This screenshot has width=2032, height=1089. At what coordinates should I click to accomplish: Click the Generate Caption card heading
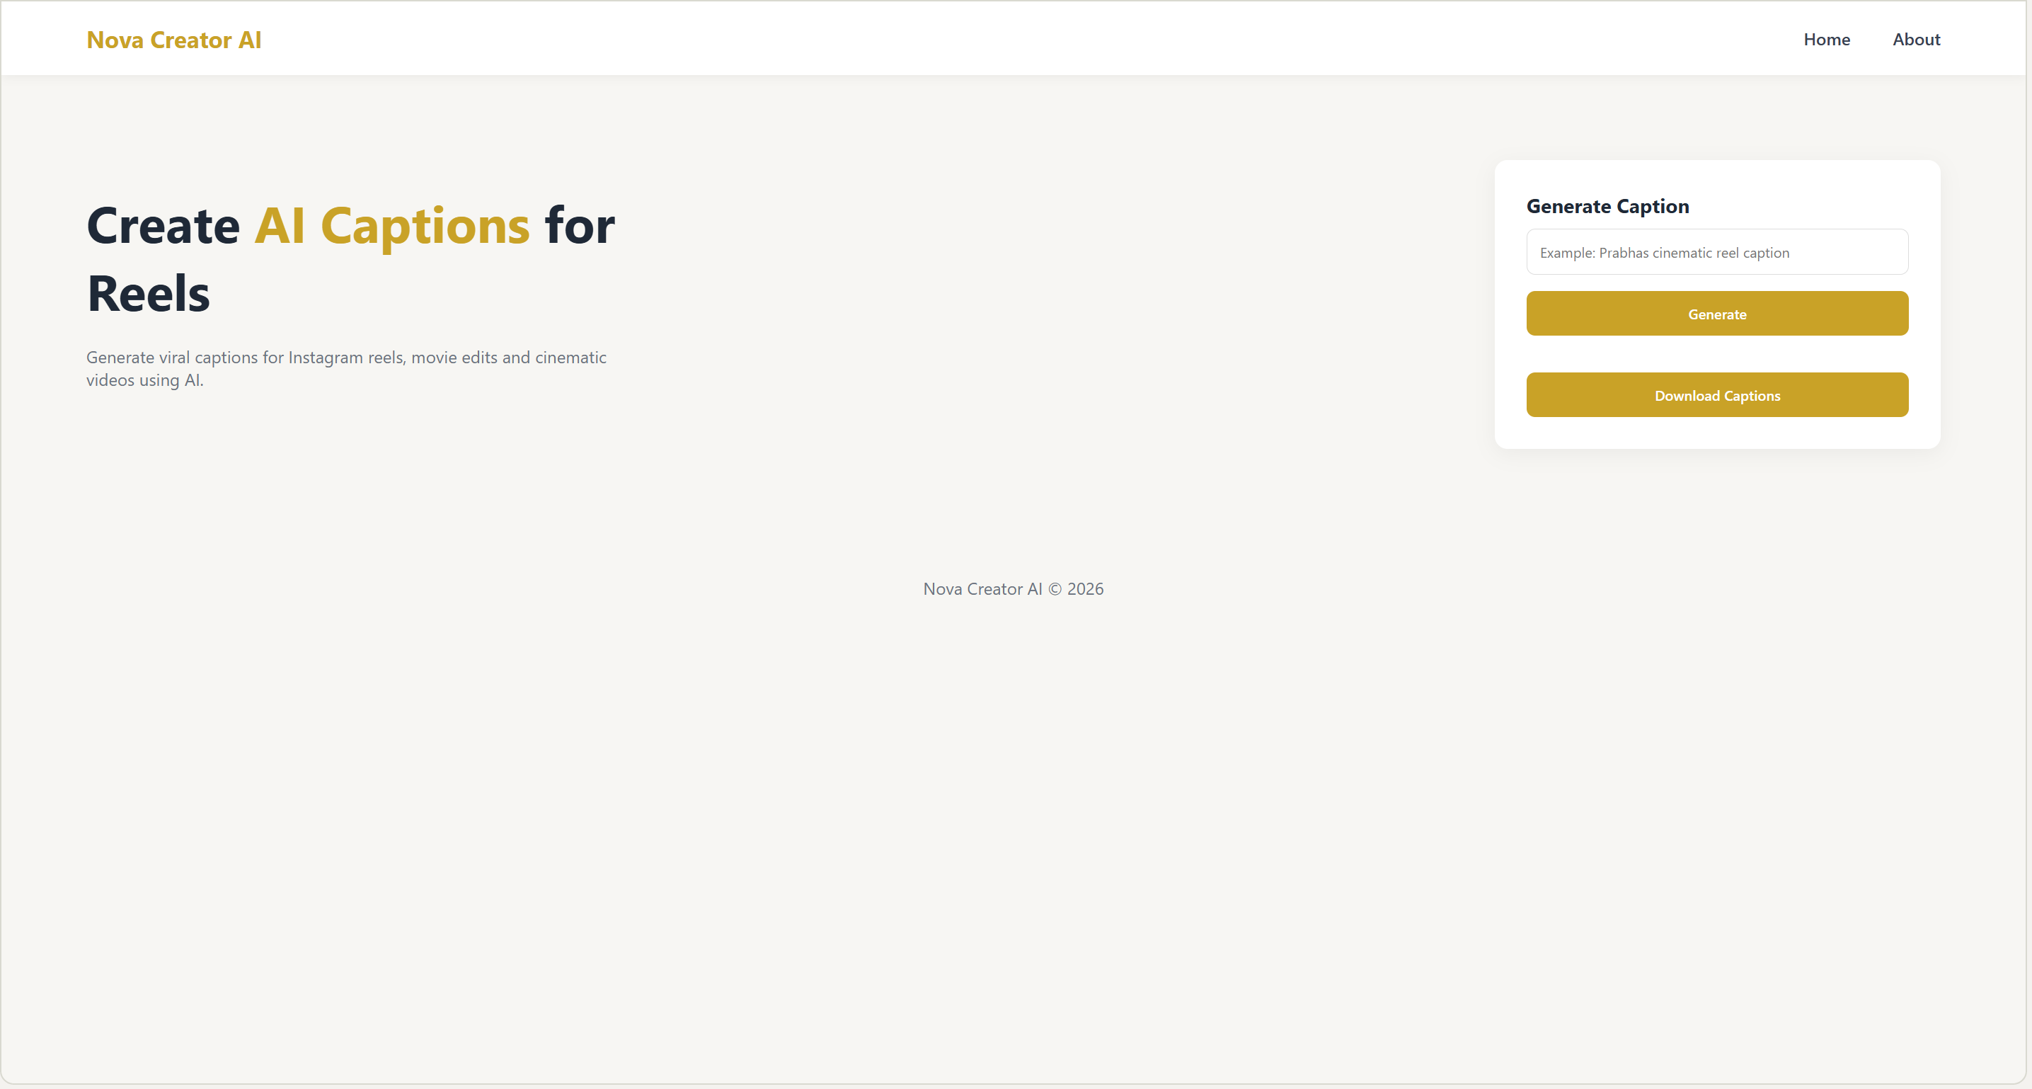tap(1607, 207)
